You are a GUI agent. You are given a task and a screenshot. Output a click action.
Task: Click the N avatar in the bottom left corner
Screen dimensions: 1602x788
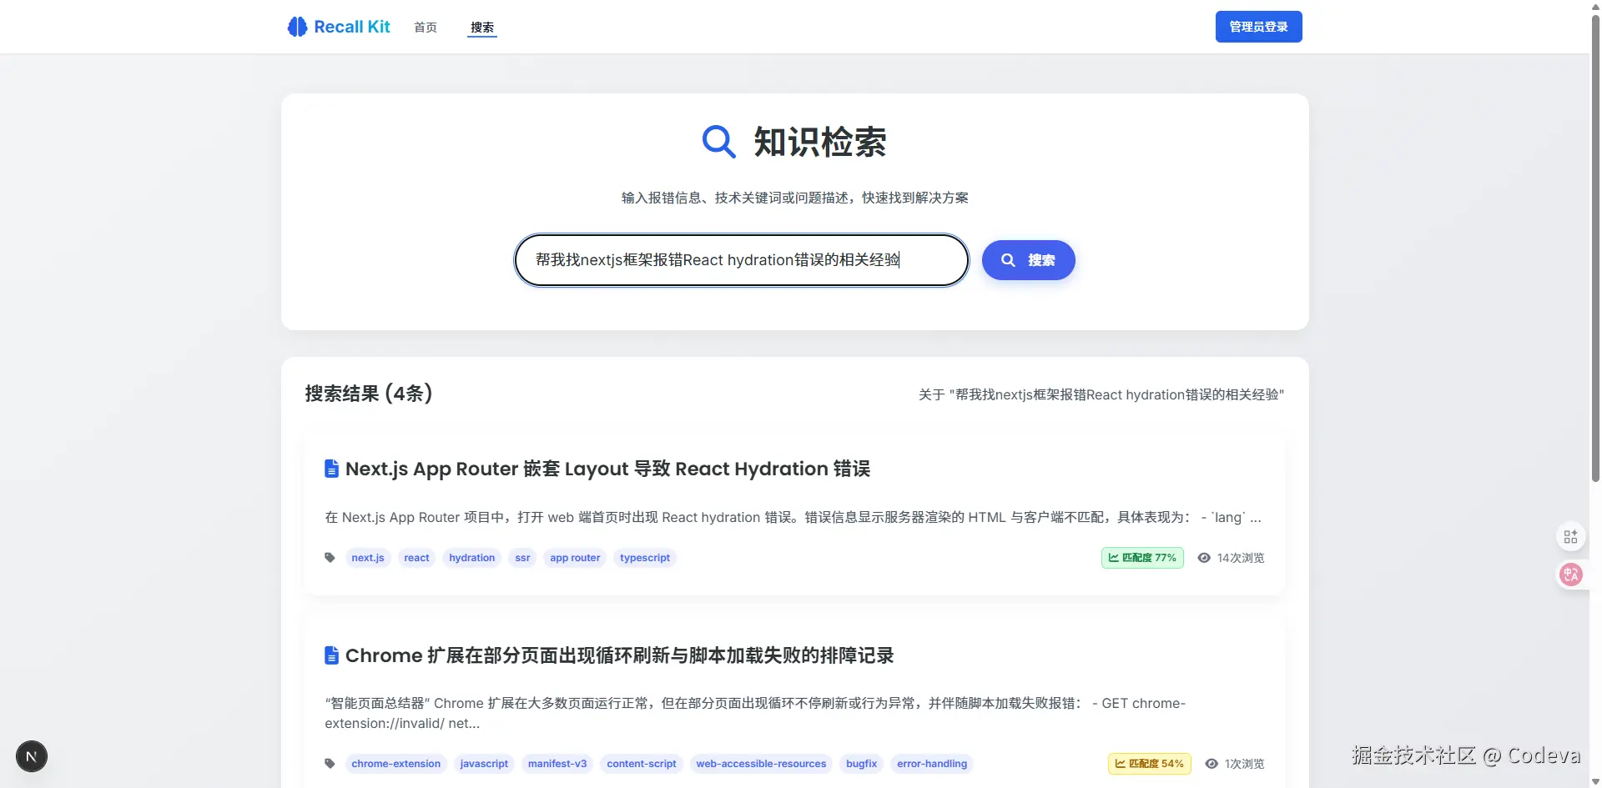coord(31,756)
